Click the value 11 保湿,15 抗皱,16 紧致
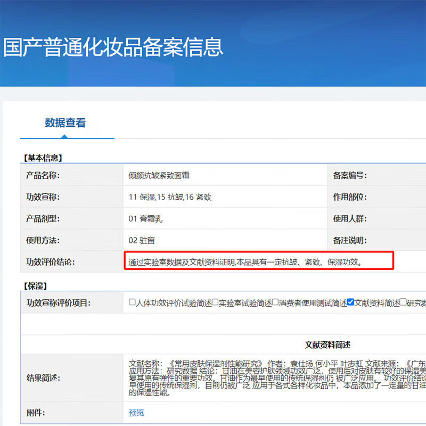 coord(170,197)
